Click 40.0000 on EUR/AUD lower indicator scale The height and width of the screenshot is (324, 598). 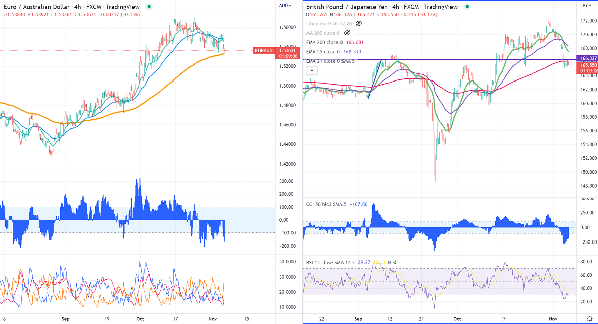click(287, 262)
